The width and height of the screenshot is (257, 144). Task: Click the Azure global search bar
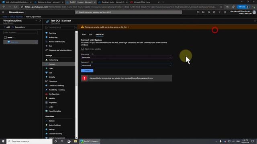128,12
